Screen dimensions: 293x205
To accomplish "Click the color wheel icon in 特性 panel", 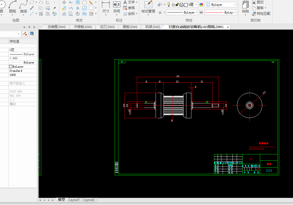I will point(201,5).
